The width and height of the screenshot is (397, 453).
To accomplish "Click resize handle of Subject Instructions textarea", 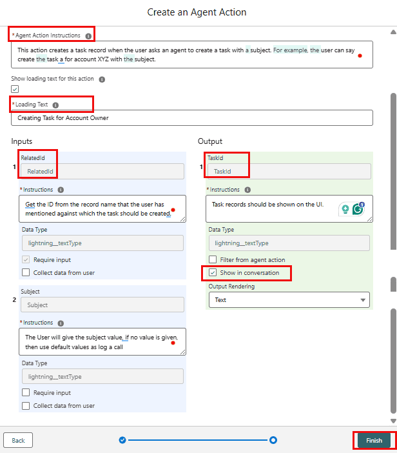I will (183, 352).
